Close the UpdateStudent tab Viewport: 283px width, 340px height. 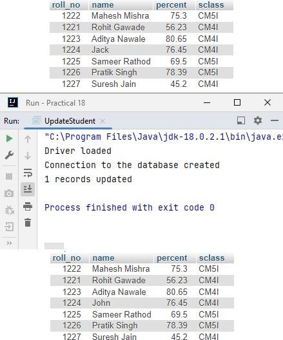(102, 121)
